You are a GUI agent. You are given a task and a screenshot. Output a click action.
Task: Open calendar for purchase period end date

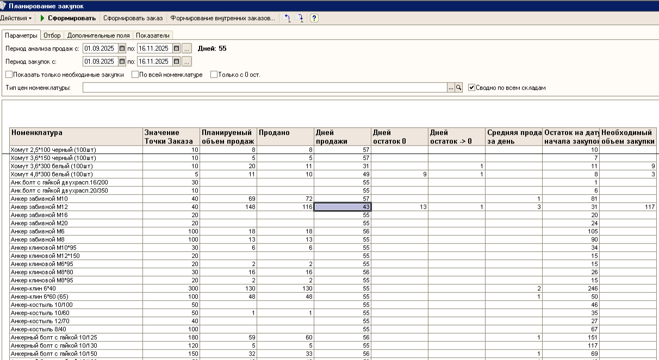pos(176,61)
